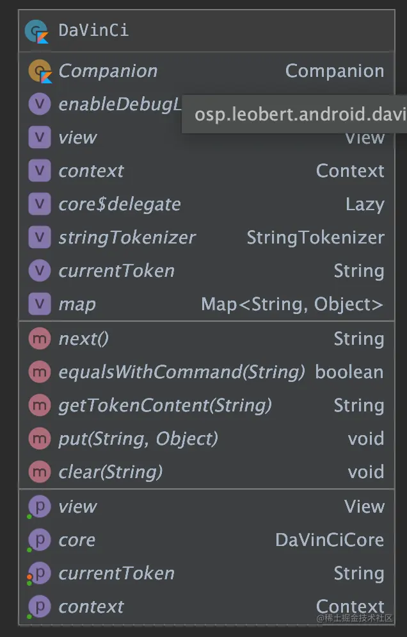Select the field icon beside stringTokenizer
The image size is (407, 637).
[x=39, y=237]
